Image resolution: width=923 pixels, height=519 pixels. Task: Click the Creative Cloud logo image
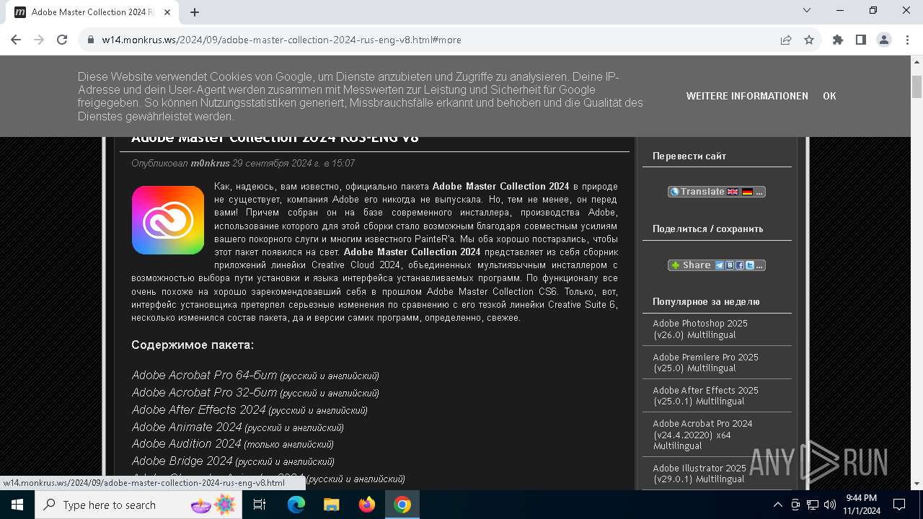click(x=168, y=220)
